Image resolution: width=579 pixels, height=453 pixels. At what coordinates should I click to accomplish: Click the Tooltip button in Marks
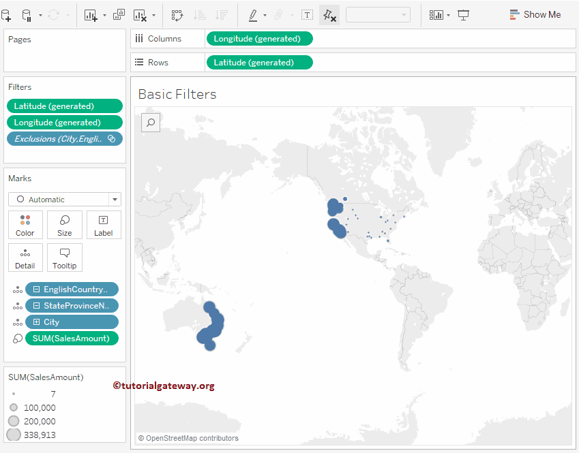(x=64, y=257)
